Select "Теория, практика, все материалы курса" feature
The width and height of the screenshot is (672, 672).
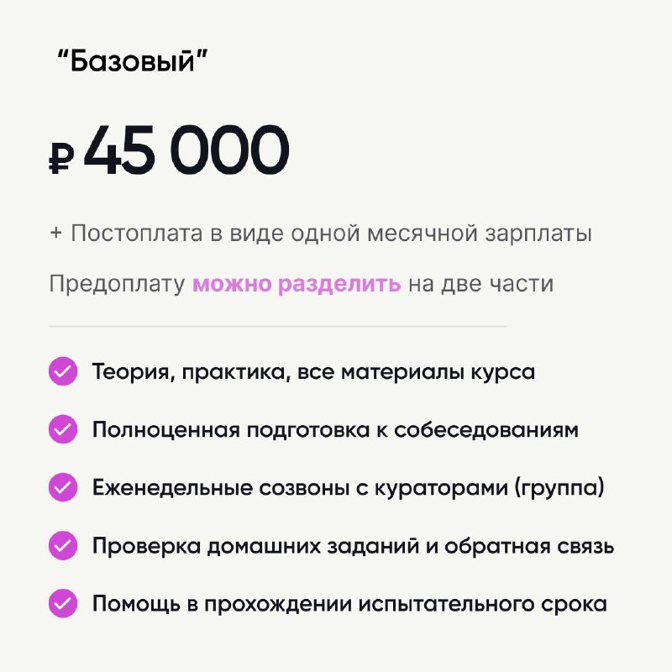tap(313, 371)
